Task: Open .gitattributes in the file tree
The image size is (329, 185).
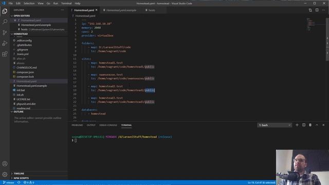Action: (x=24, y=45)
